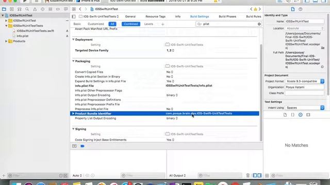Switch to the Build Rules tab
This screenshot has height=185, width=330.
tap(253, 16)
